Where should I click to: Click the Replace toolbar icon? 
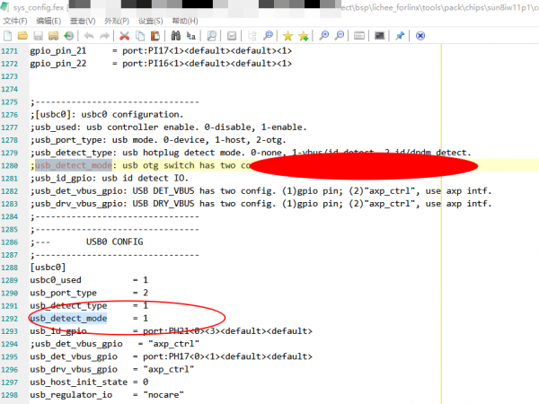[x=190, y=36]
